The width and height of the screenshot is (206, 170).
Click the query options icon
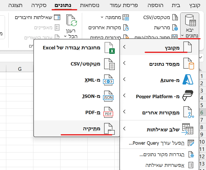(191, 165)
